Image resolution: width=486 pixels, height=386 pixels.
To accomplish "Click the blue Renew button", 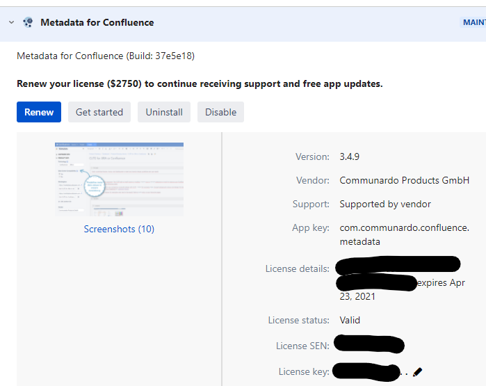I will click(39, 112).
